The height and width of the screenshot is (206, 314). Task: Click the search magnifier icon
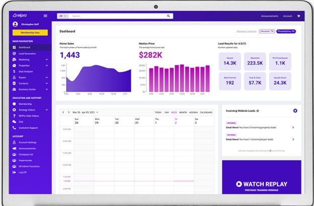(168, 16)
